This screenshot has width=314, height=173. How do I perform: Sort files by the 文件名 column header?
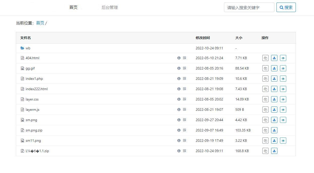(x=25, y=38)
